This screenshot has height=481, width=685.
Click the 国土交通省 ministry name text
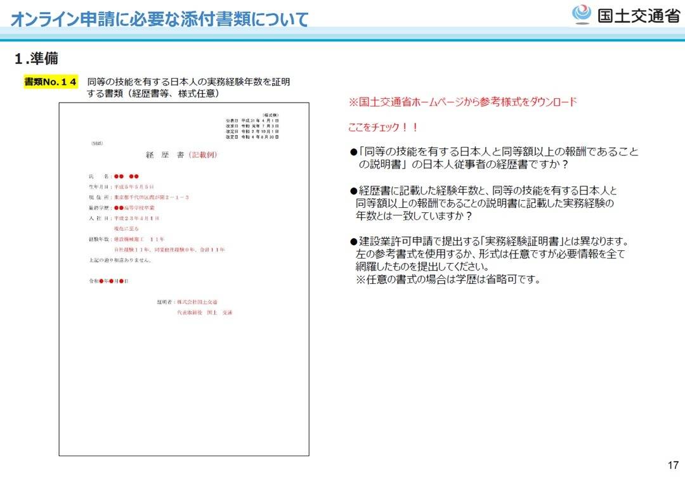pos(638,15)
